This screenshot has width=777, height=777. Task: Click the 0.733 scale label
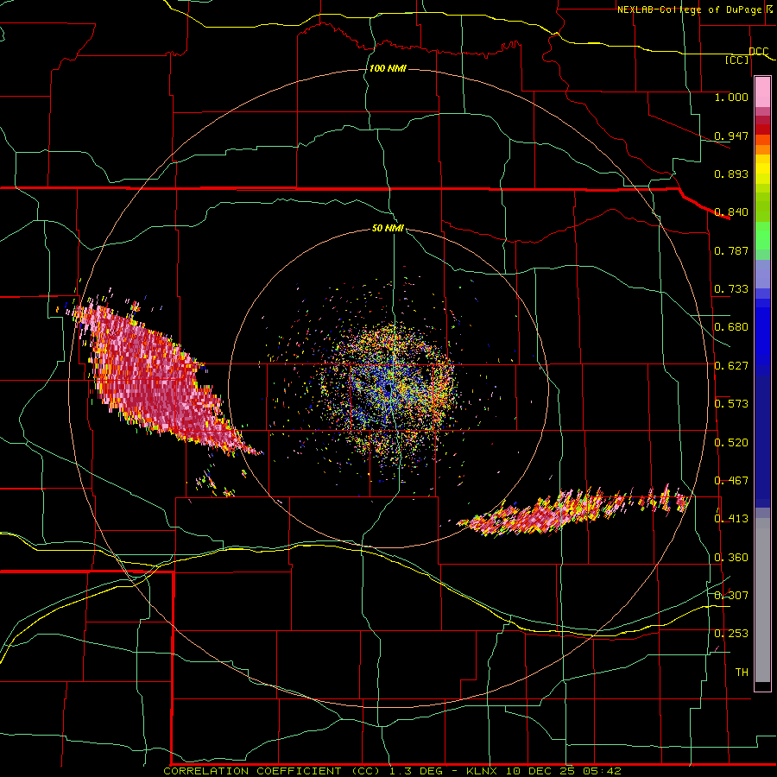click(x=731, y=289)
